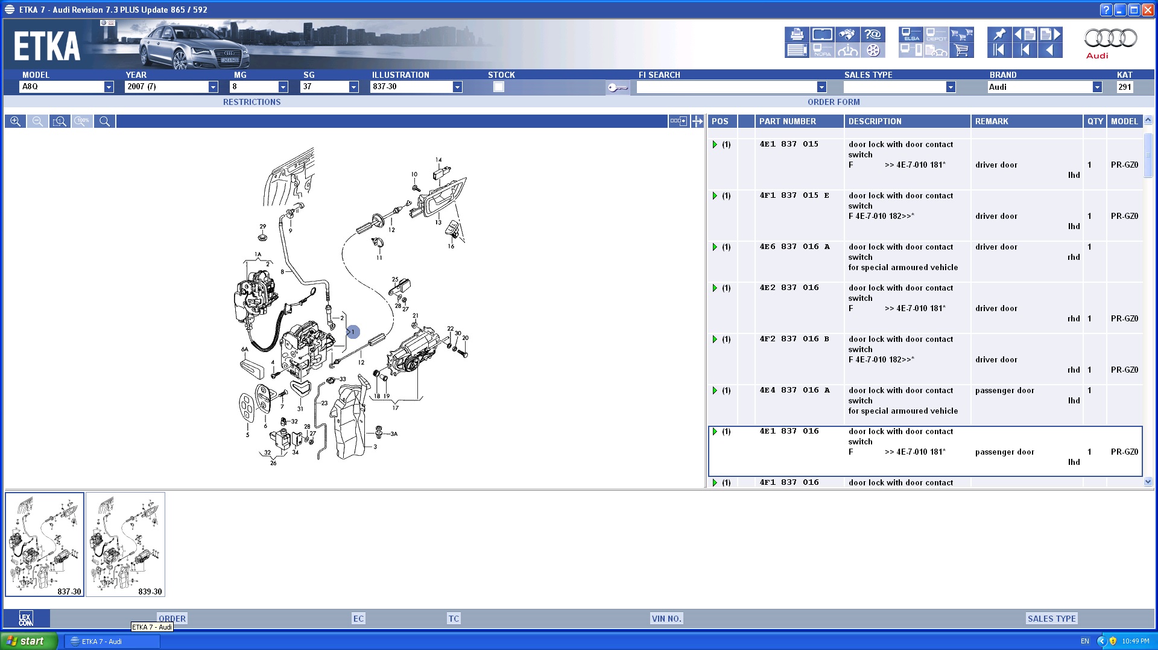Viewport: 1158px width, 650px height.
Task: Click the ORDER label in bottom bar
Action: click(x=172, y=619)
